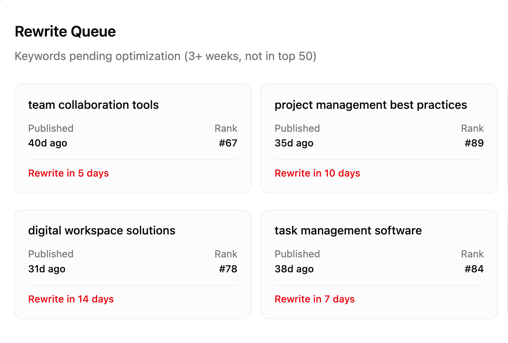508x343 pixels.
Task: Click the Rewrite in 10 days notice
Action: [x=317, y=173]
